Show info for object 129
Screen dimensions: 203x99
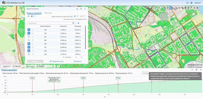[x=33, y=54]
